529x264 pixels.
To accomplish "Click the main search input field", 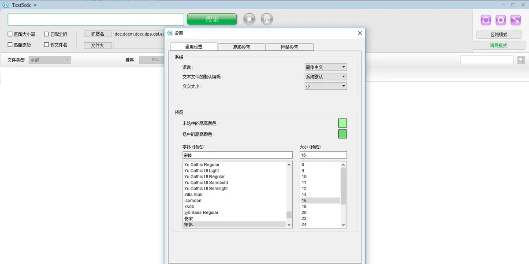I will click(x=96, y=19).
